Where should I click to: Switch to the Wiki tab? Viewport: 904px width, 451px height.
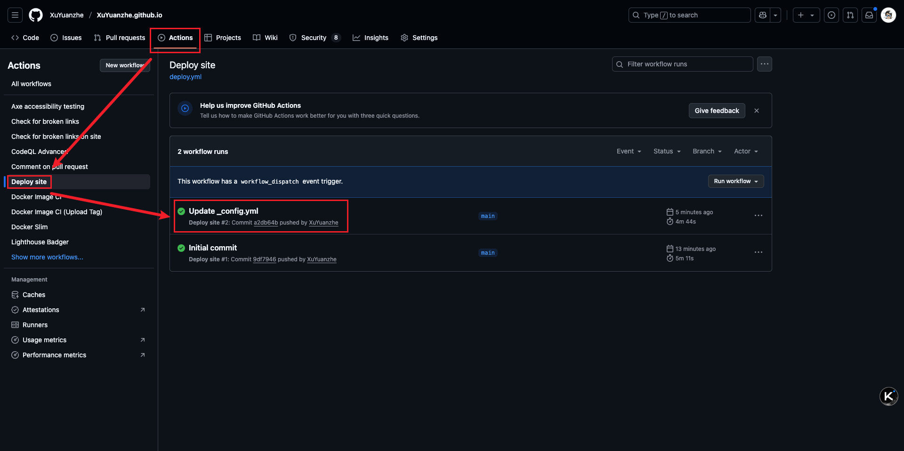(x=265, y=38)
